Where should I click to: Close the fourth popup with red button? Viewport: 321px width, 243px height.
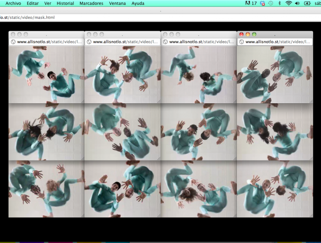[x=242, y=34]
